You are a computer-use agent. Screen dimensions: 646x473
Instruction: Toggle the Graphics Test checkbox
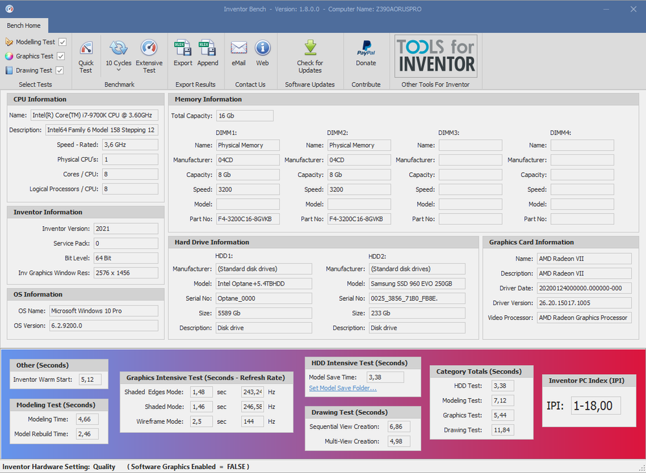pos(61,56)
